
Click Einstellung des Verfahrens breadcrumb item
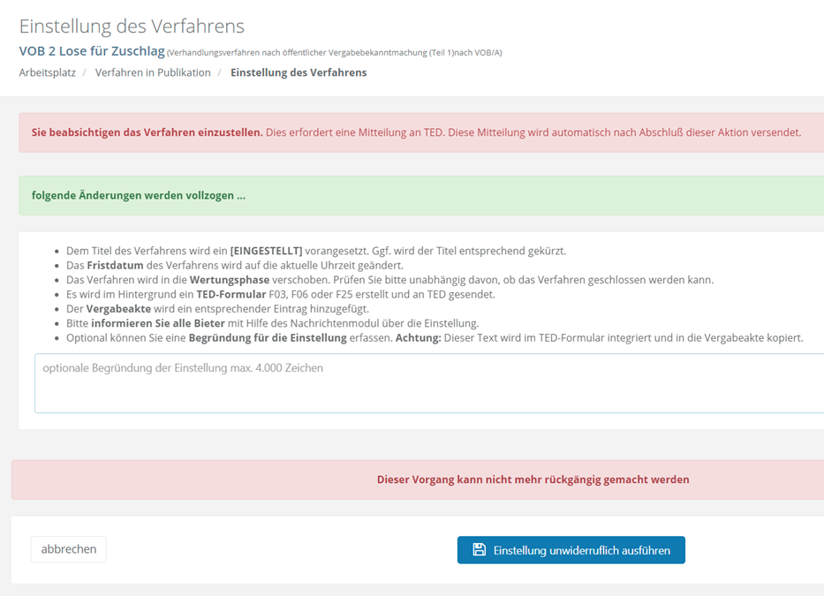pyautogui.click(x=299, y=72)
